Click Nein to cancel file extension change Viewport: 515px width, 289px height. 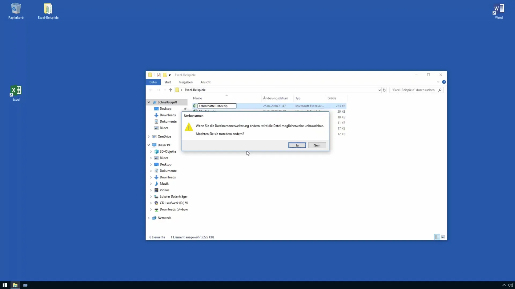click(x=317, y=145)
